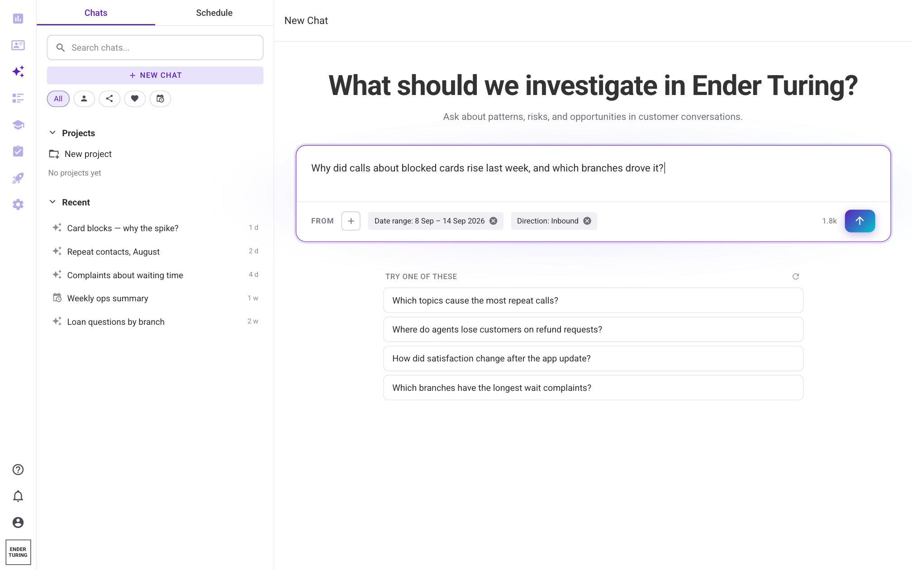Filter chats by scheduled calendar chip

click(x=160, y=99)
